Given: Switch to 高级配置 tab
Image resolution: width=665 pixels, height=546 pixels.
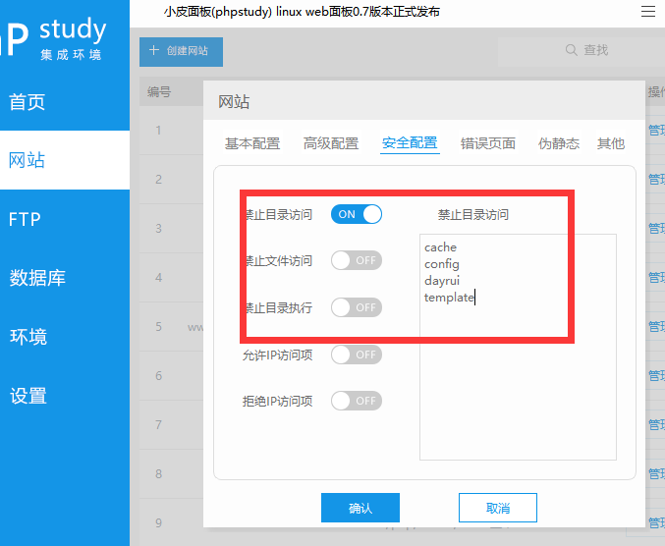Looking at the screenshot, I should (x=331, y=143).
